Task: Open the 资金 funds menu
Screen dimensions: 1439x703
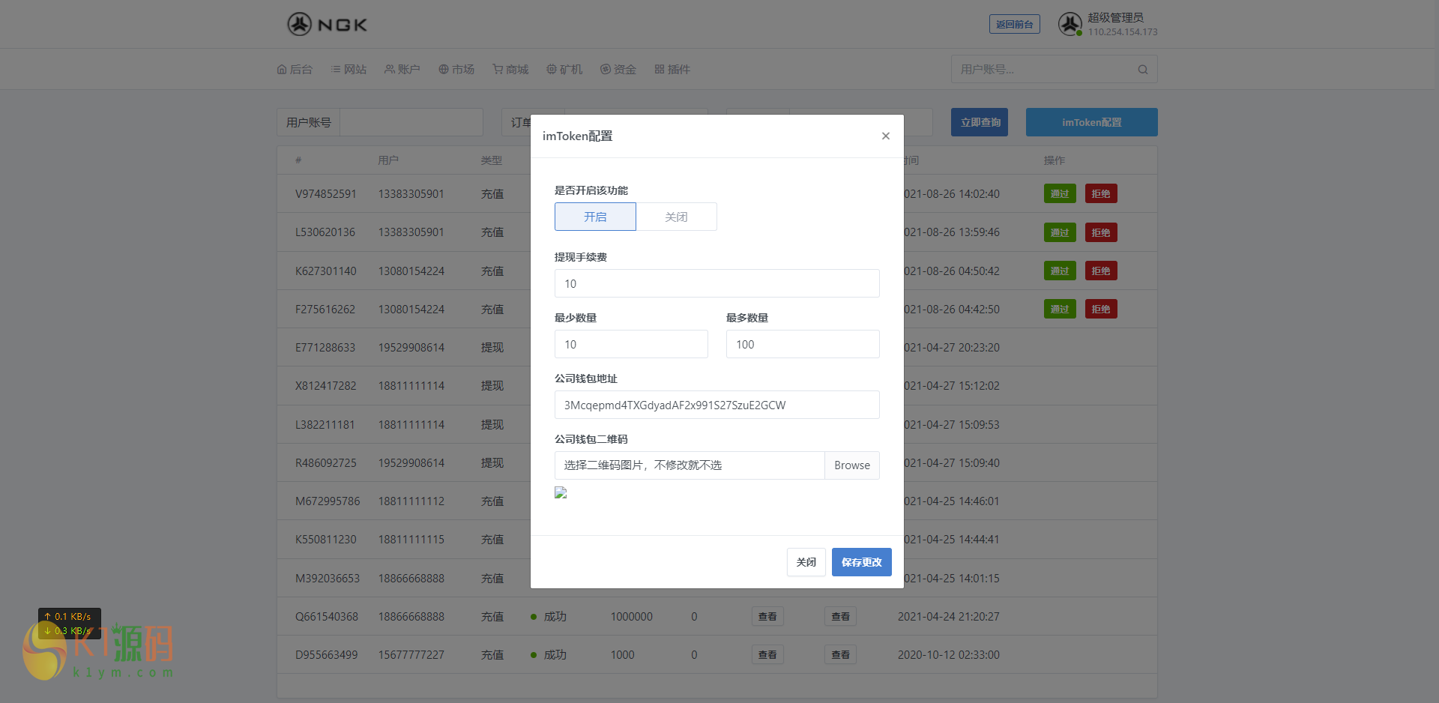Action: (x=618, y=70)
